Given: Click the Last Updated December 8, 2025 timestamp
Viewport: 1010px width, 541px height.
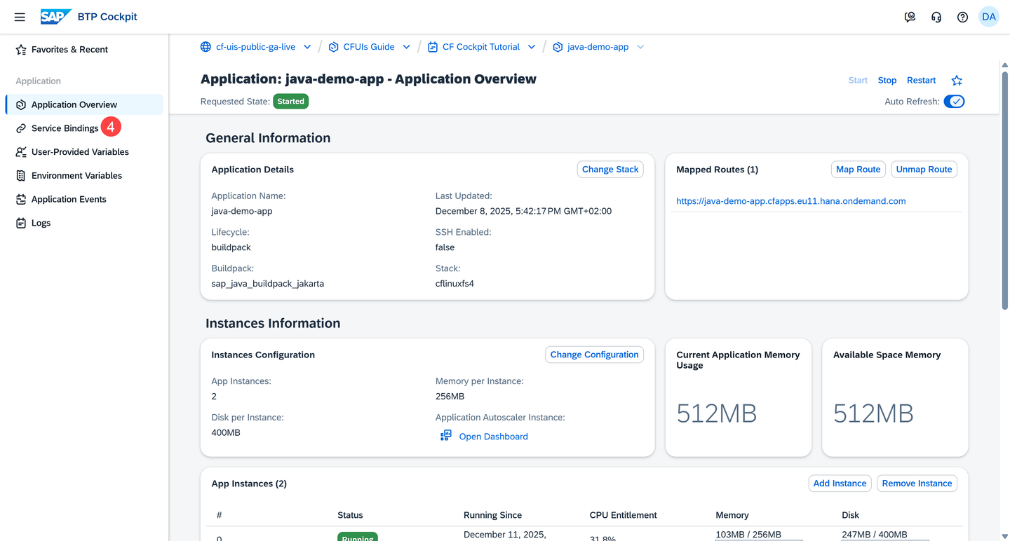Looking at the screenshot, I should coord(523,211).
